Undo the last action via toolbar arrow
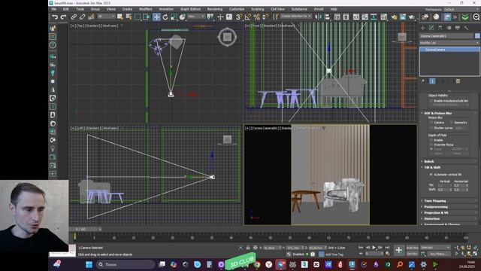This screenshot has width=481, height=271. coord(55,17)
